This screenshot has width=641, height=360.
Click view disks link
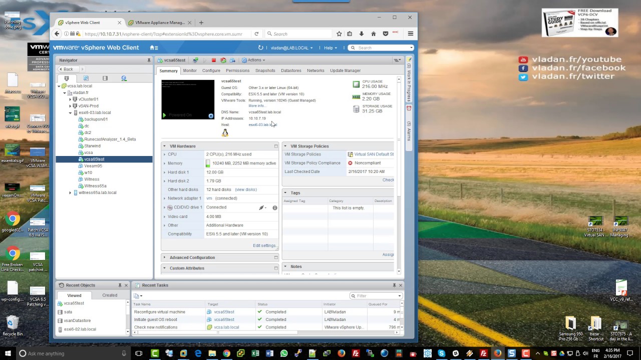(x=246, y=189)
